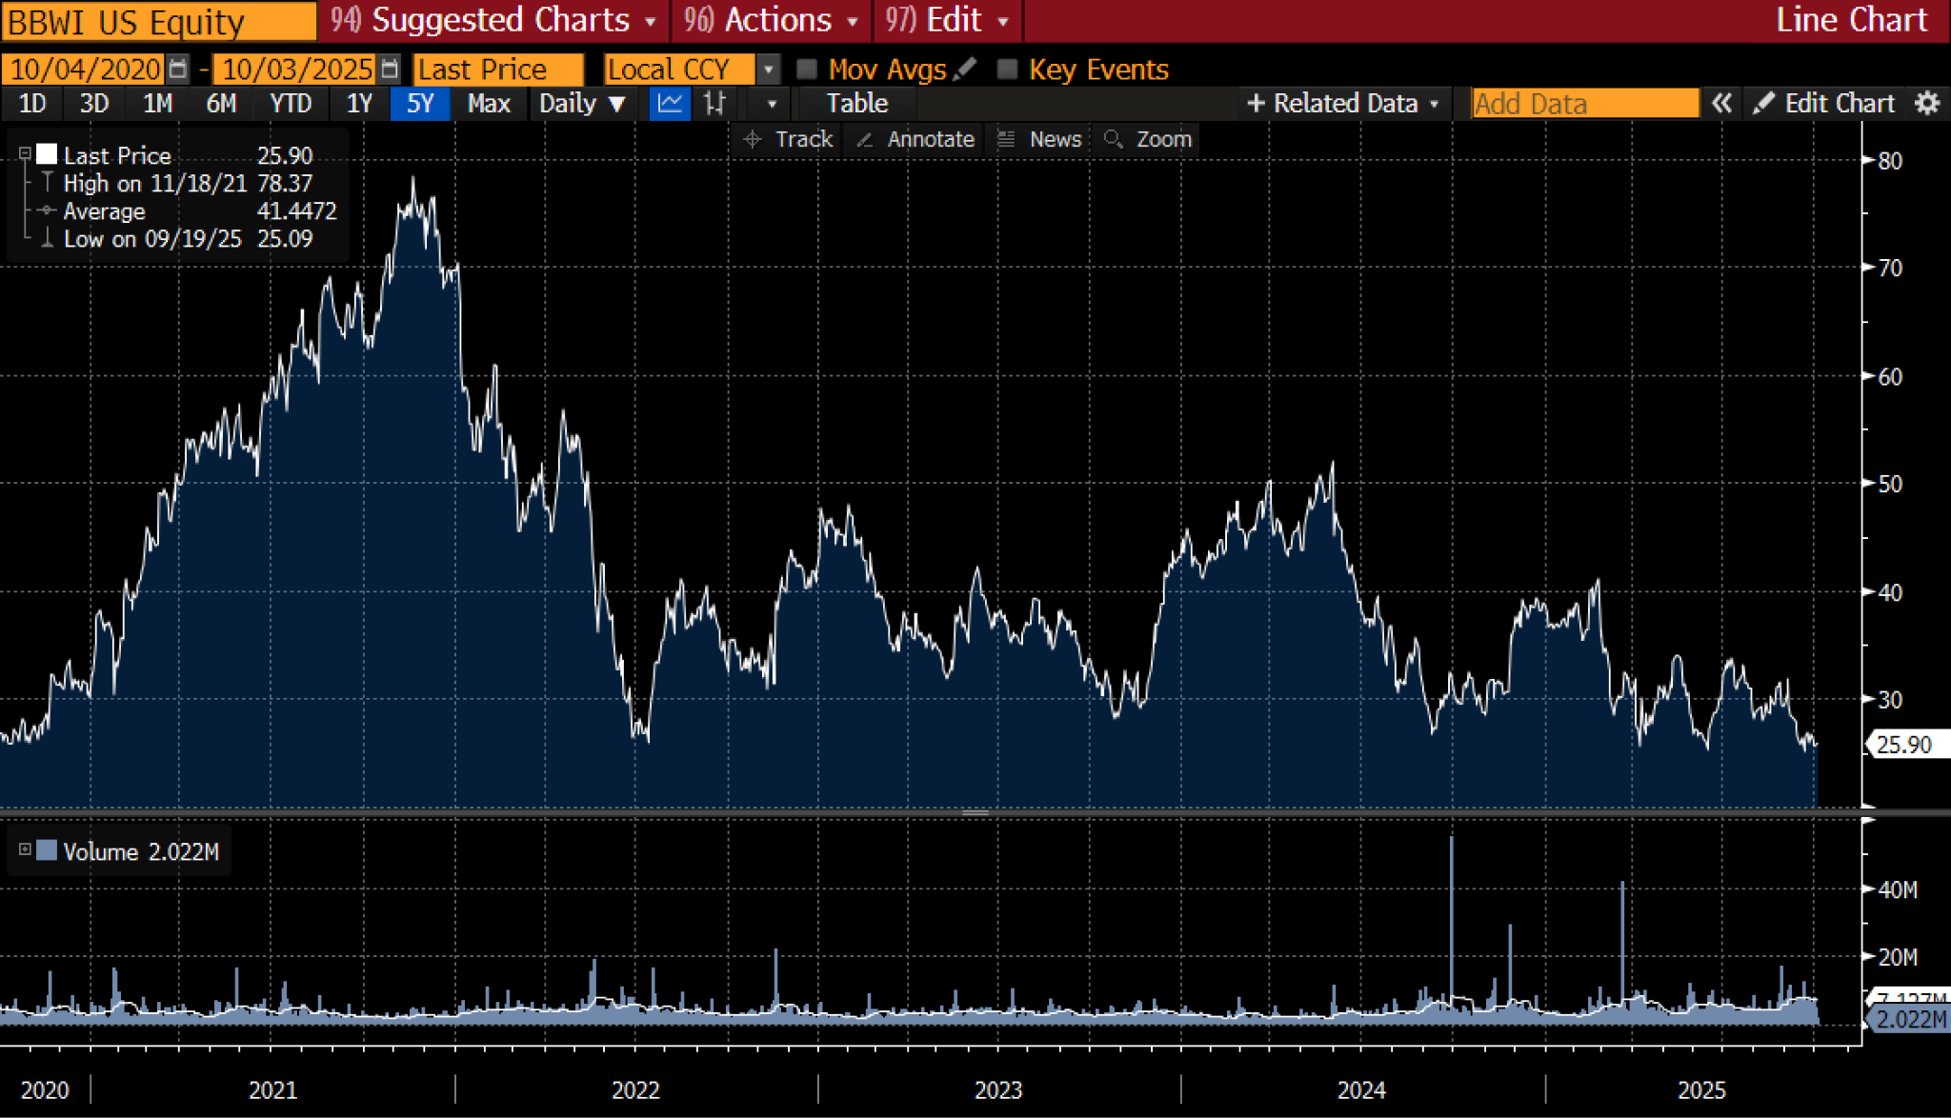Viewport: 1951px width, 1118px height.
Task: Open the Daily periodicity dropdown
Action: [581, 103]
